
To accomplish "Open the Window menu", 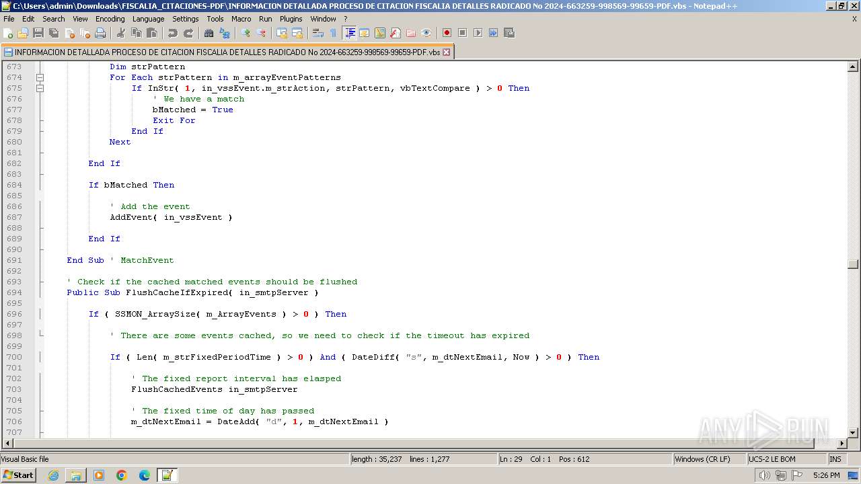I will coord(323,19).
